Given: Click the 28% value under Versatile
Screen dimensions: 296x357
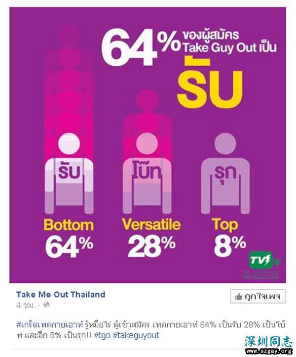Looking at the screenshot, I should [152, 247].
